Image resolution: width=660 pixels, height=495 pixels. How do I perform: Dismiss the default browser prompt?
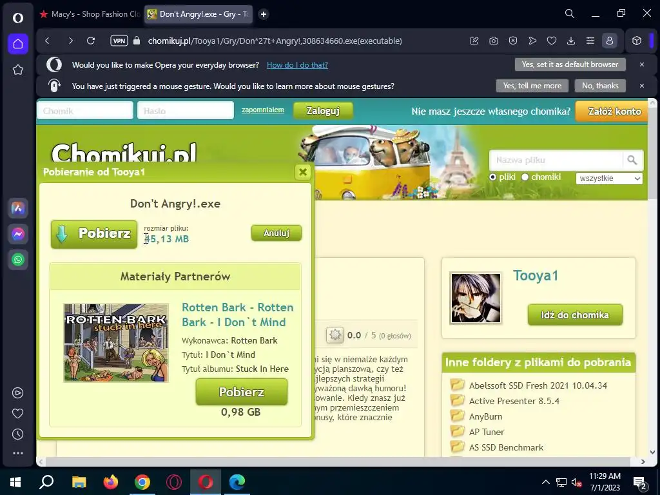tap(642, 64)
